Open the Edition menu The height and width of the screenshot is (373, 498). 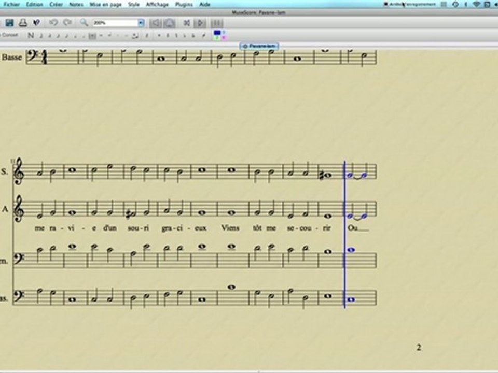pyautogui.click(x=34, y=5)
